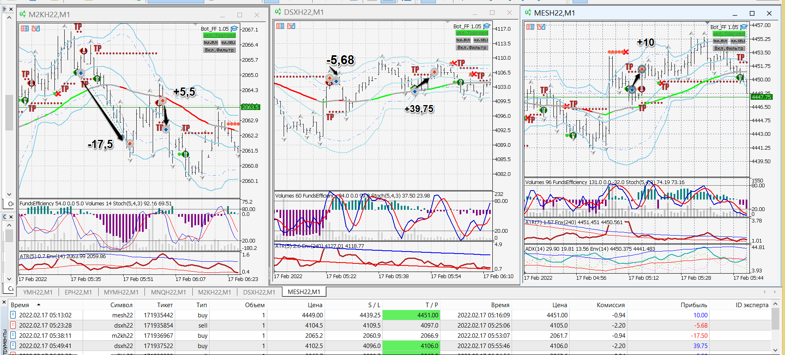Click the upper left panel scrollbar thumb

click(9, 112)
